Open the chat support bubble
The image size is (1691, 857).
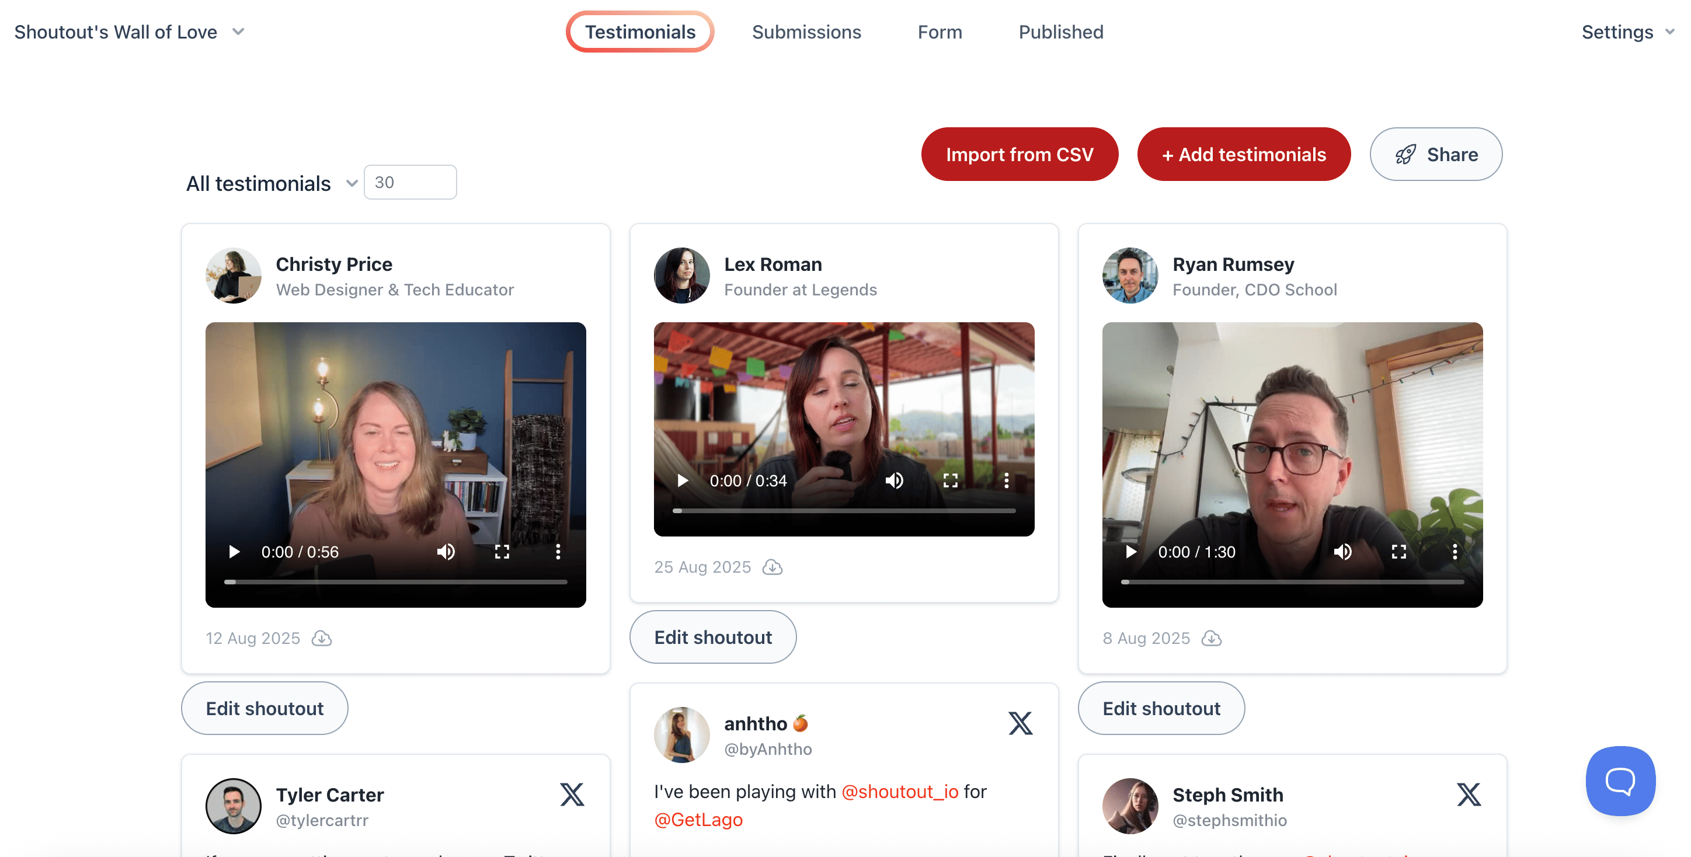[x=1619, y=781]
